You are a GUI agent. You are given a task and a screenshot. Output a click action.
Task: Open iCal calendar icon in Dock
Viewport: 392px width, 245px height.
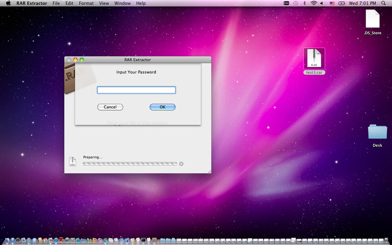point(45,240)
